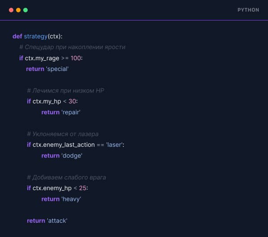Click the orange minimize dot
Viewport: 268px width, 237px height.
pyautogui.click(x=18, y=10)
